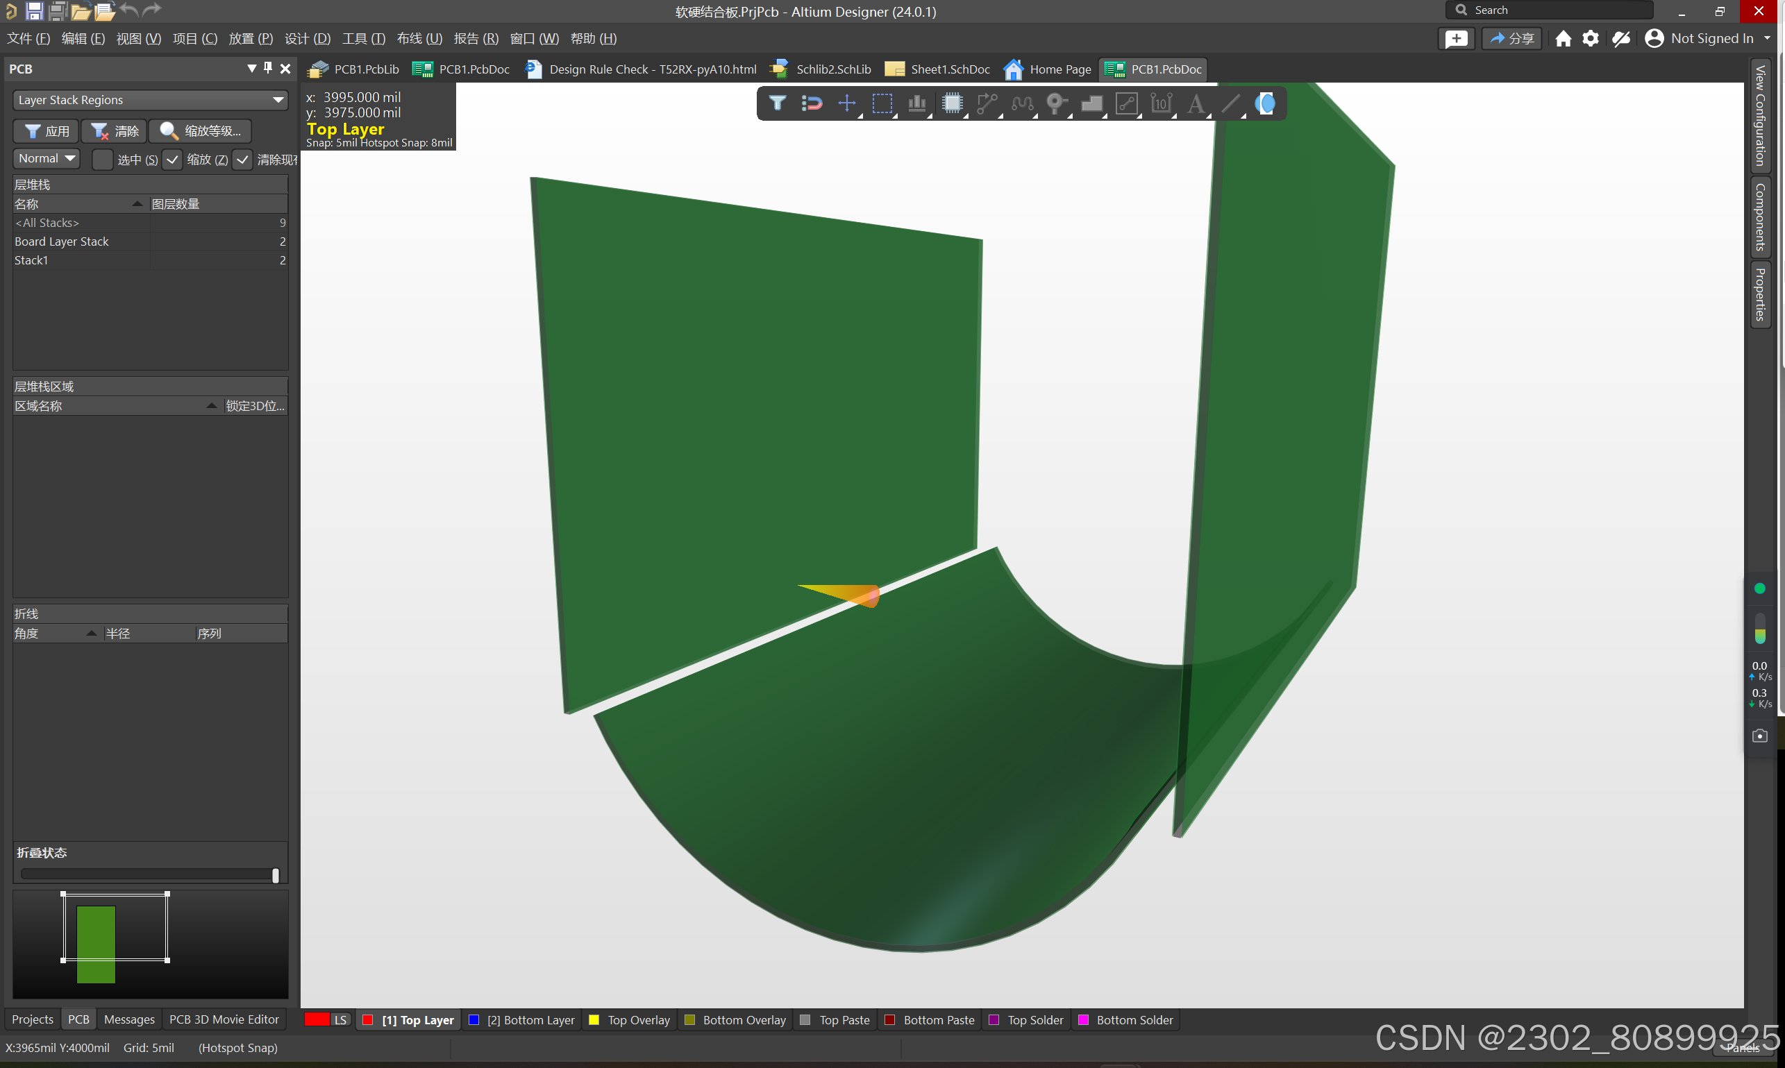Click the camera screenshot icon on right
1785x1068 pixels.
[1759, 736]
